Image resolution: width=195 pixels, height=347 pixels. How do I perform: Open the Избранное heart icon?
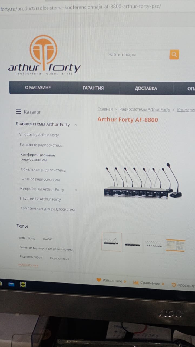pyautogui.click(x=99, y=280)
